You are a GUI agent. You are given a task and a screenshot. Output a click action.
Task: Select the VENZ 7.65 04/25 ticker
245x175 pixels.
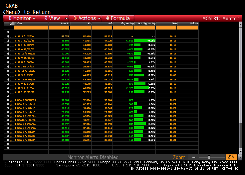[x=24, y=66]
